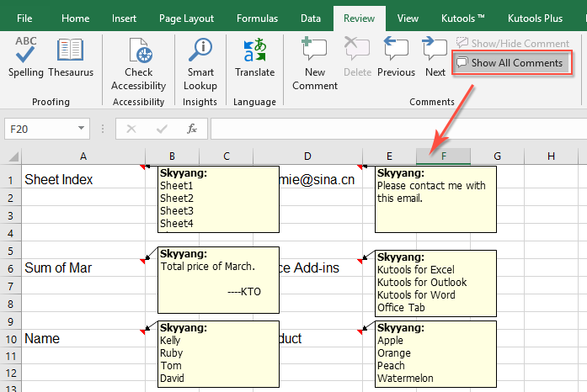Click the Insert Function fx button
587x392 pixels.
coord(192,129)
